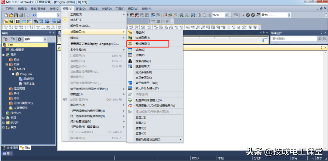The image size is (328, 161).
Task: Click the Save project icon
Action: point(16,15)
